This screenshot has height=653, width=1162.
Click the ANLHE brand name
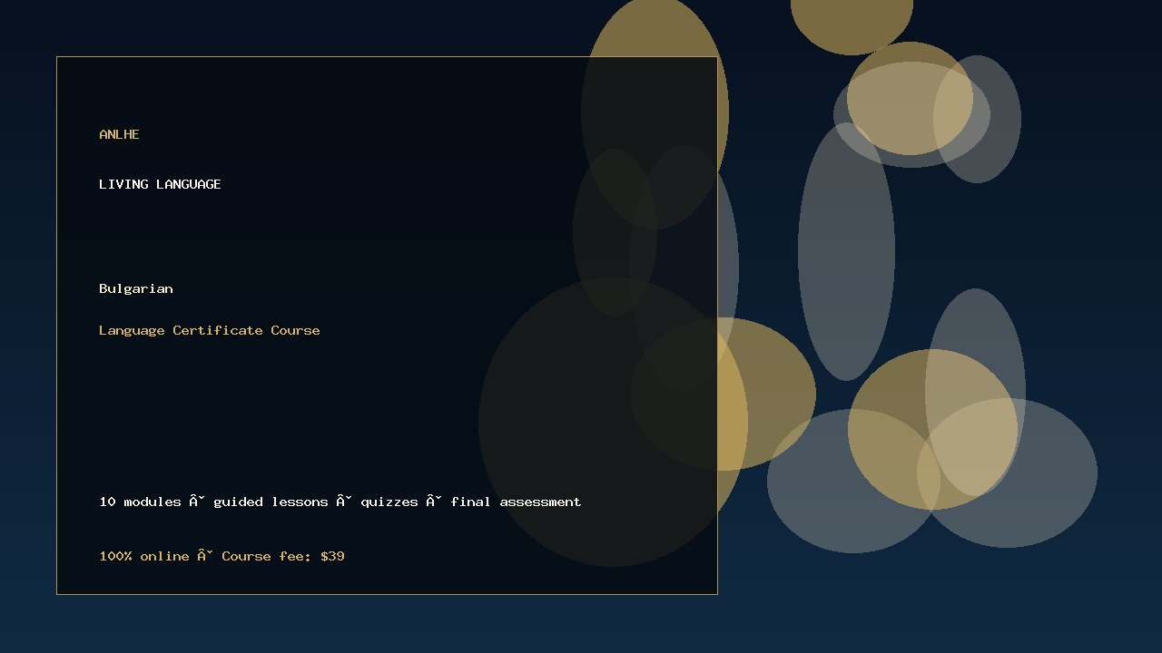(119, 134)
